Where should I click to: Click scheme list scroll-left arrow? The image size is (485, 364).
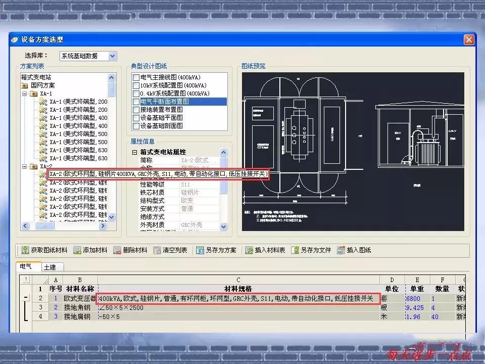click(x=25, y=226)
